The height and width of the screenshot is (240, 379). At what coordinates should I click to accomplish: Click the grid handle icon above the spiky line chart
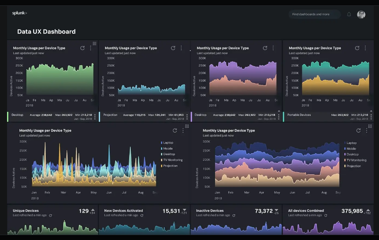187,126
